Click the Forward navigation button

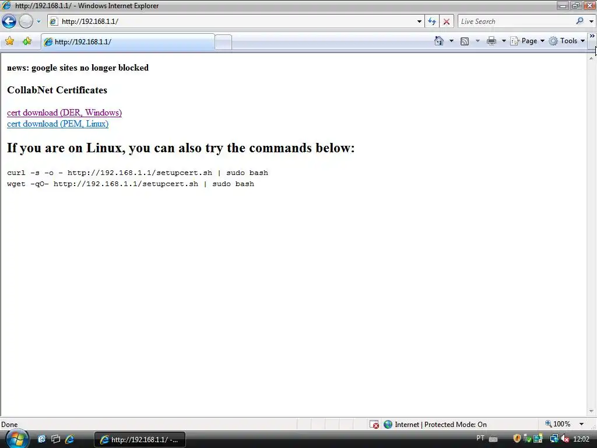coord(26,22)
